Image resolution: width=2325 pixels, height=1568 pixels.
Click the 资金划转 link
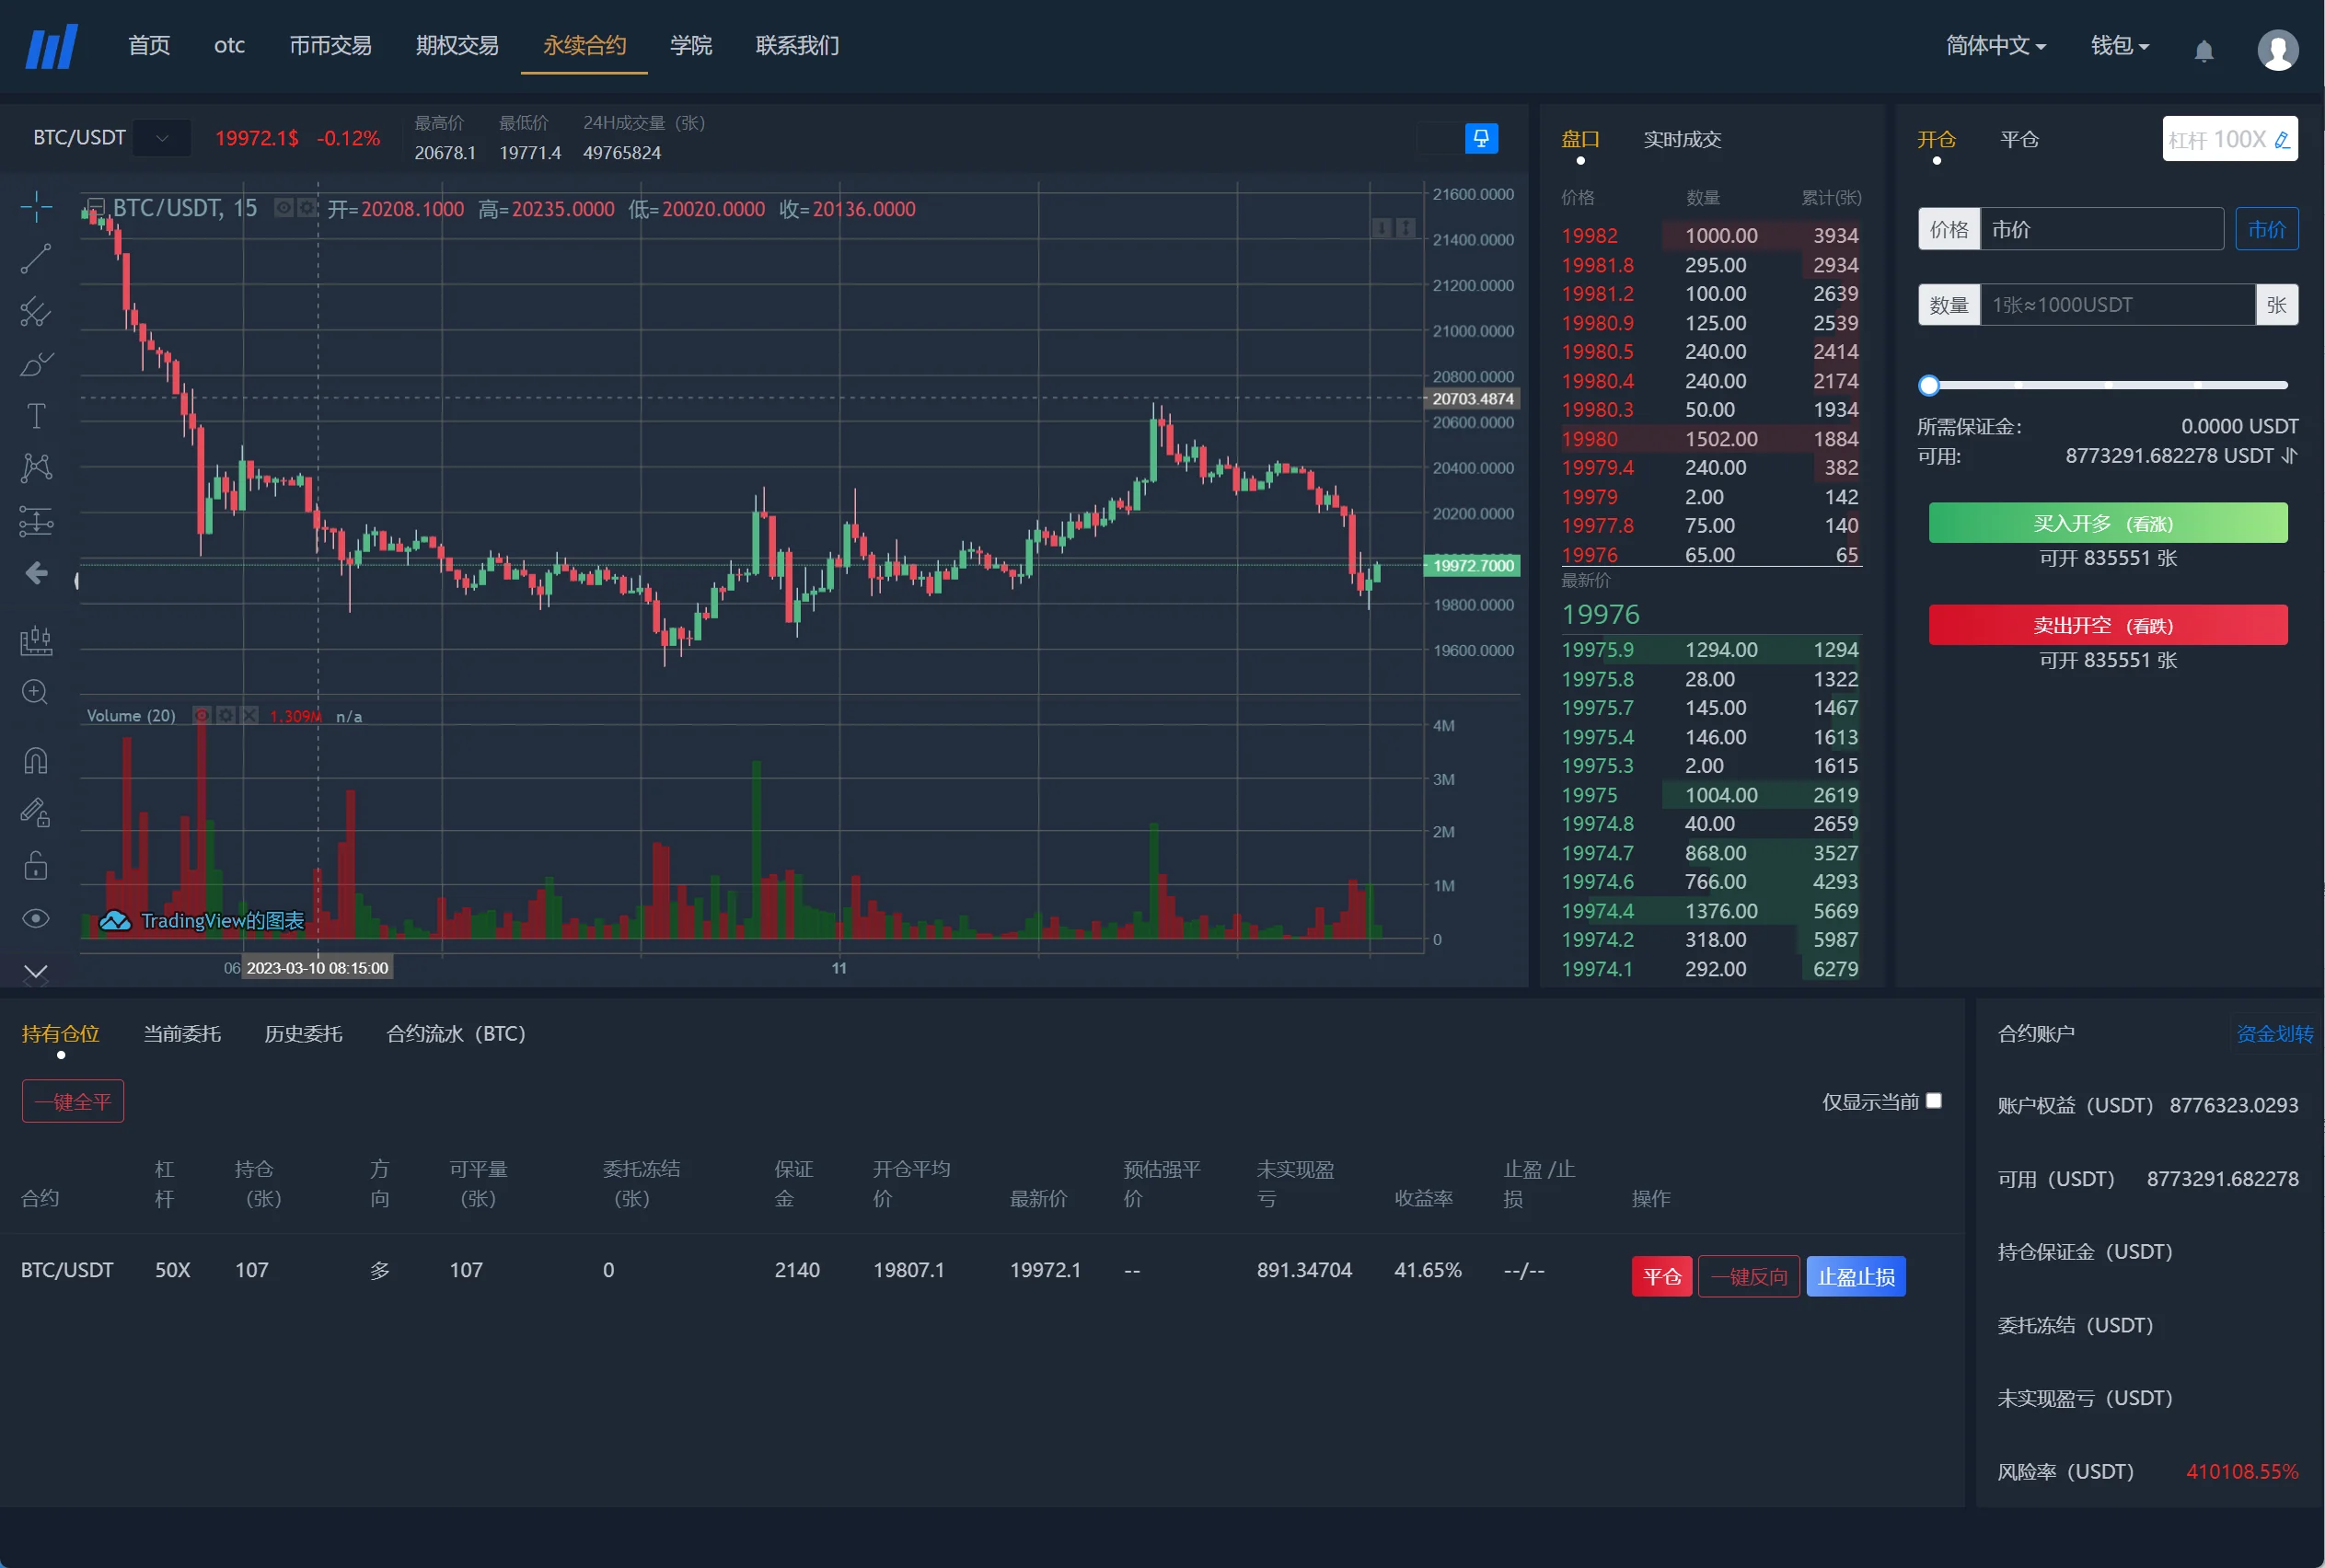[x=2274, y=1034]
